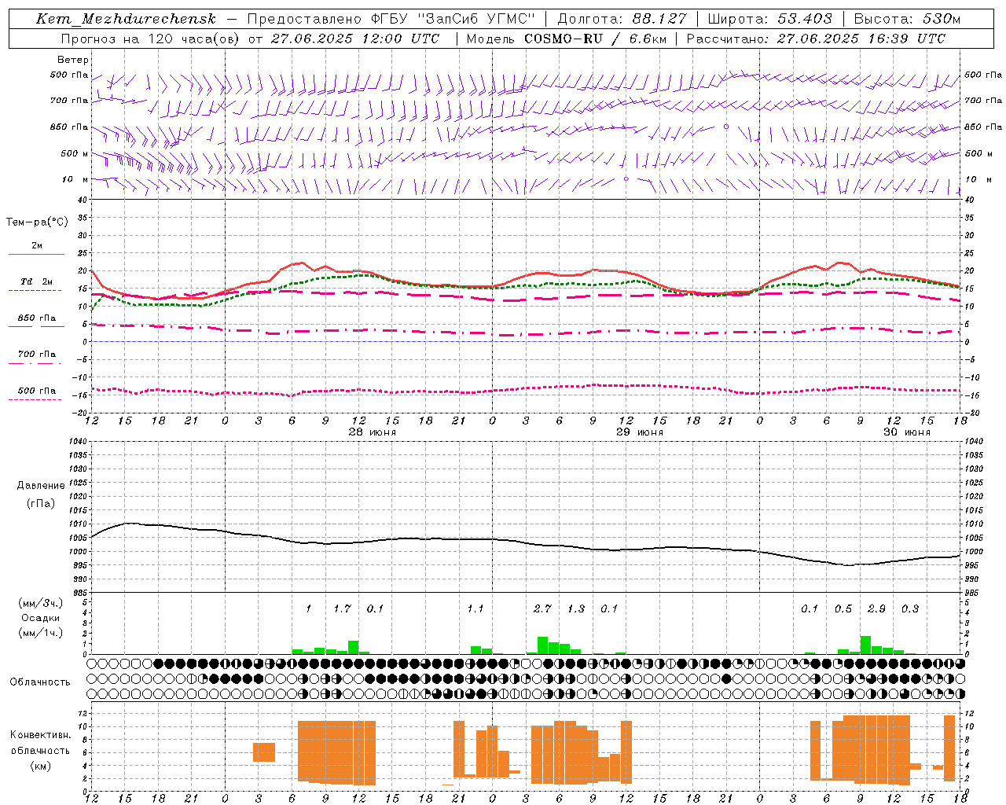
Task: Click the date label 28 июня
Action: tap(373, 432)
